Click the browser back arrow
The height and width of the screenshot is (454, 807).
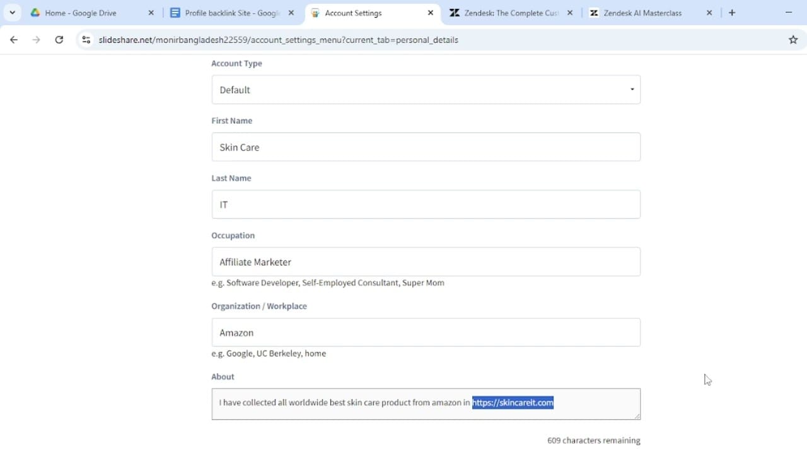[14, 40]
